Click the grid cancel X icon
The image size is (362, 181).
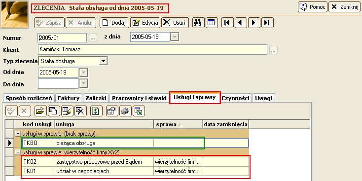click(x=25, y=111)
